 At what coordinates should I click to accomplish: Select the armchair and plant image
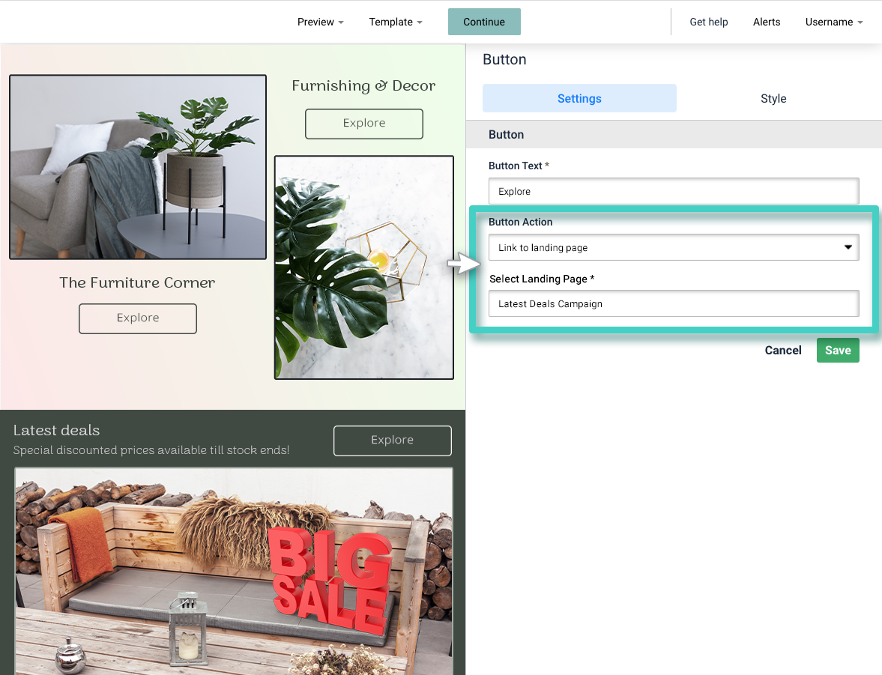[138, 167]
